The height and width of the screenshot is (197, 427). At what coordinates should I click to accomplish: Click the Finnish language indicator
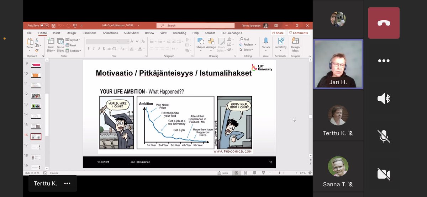pyautogui.click(x=54, y=173)
